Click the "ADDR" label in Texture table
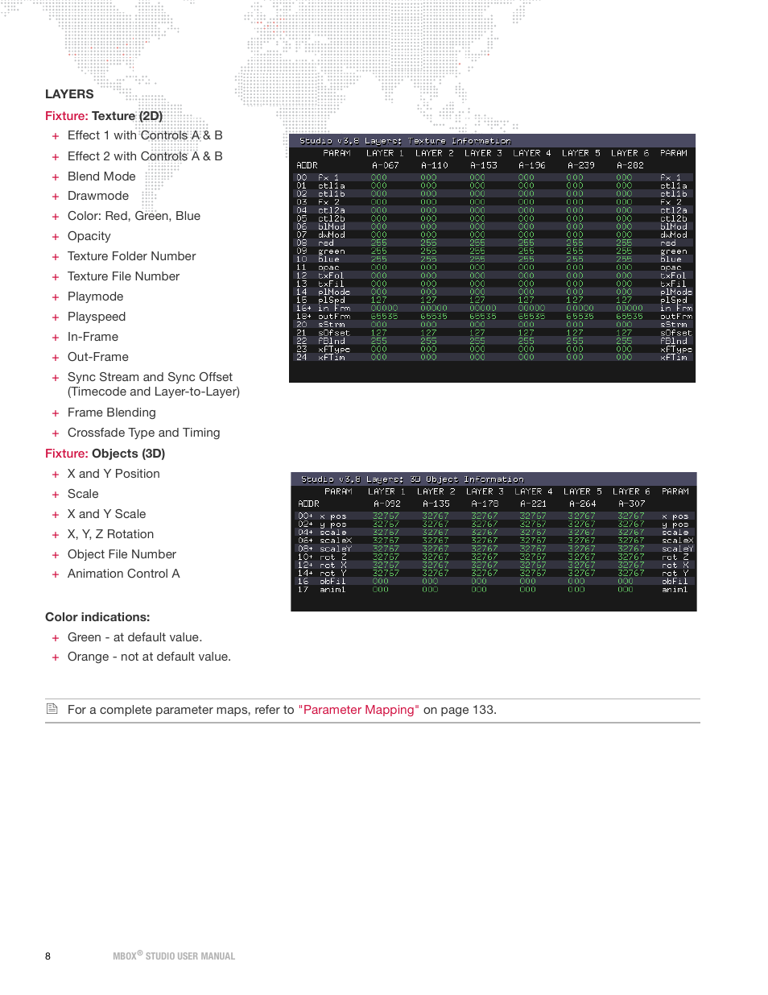The image size is (768, 995). 308,165
